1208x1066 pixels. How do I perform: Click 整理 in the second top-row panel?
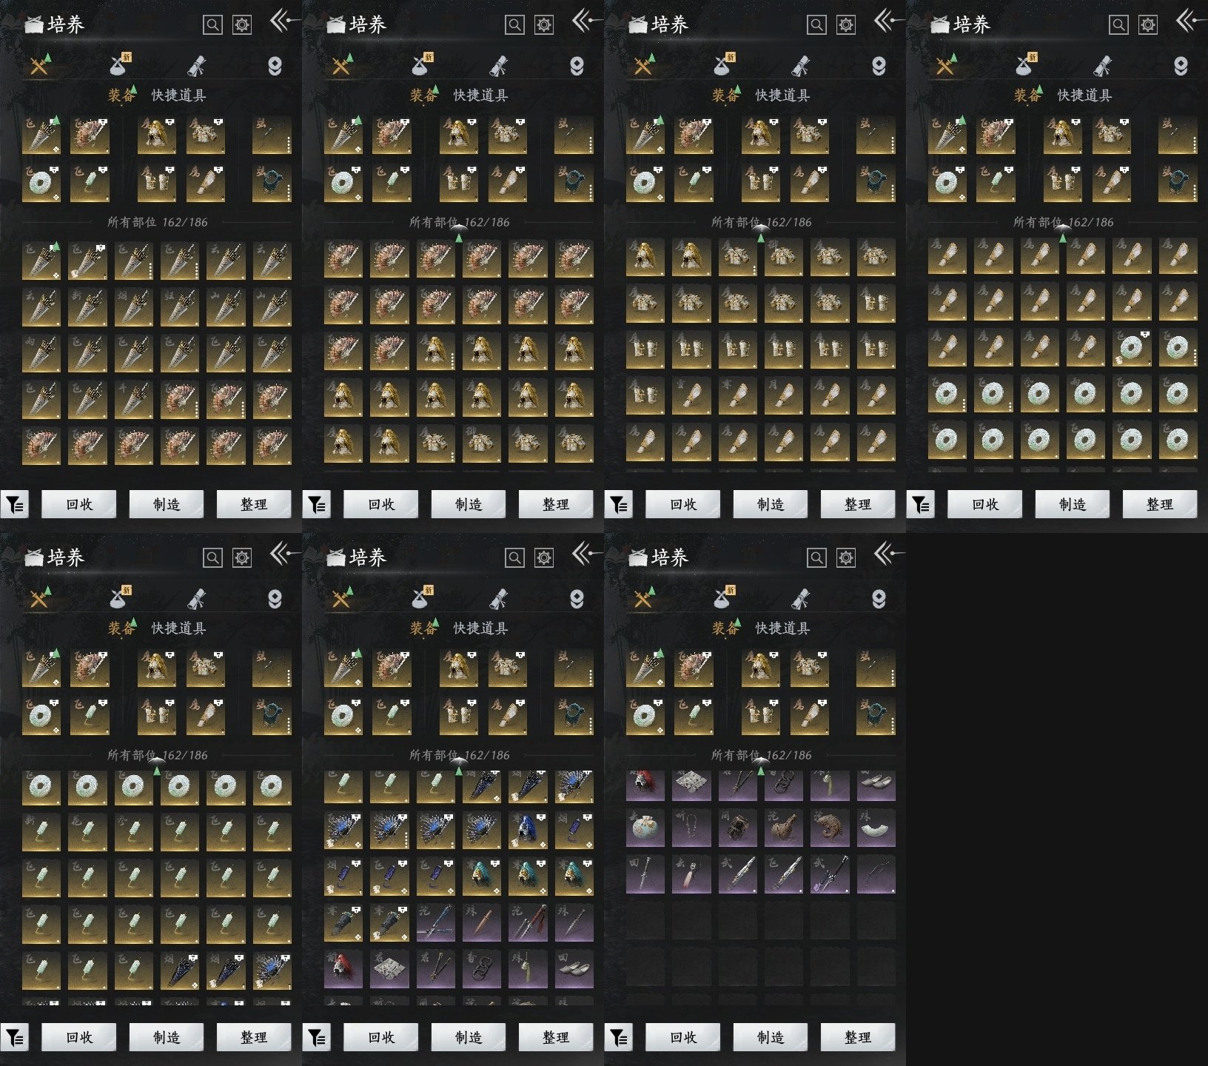[556, 505]
